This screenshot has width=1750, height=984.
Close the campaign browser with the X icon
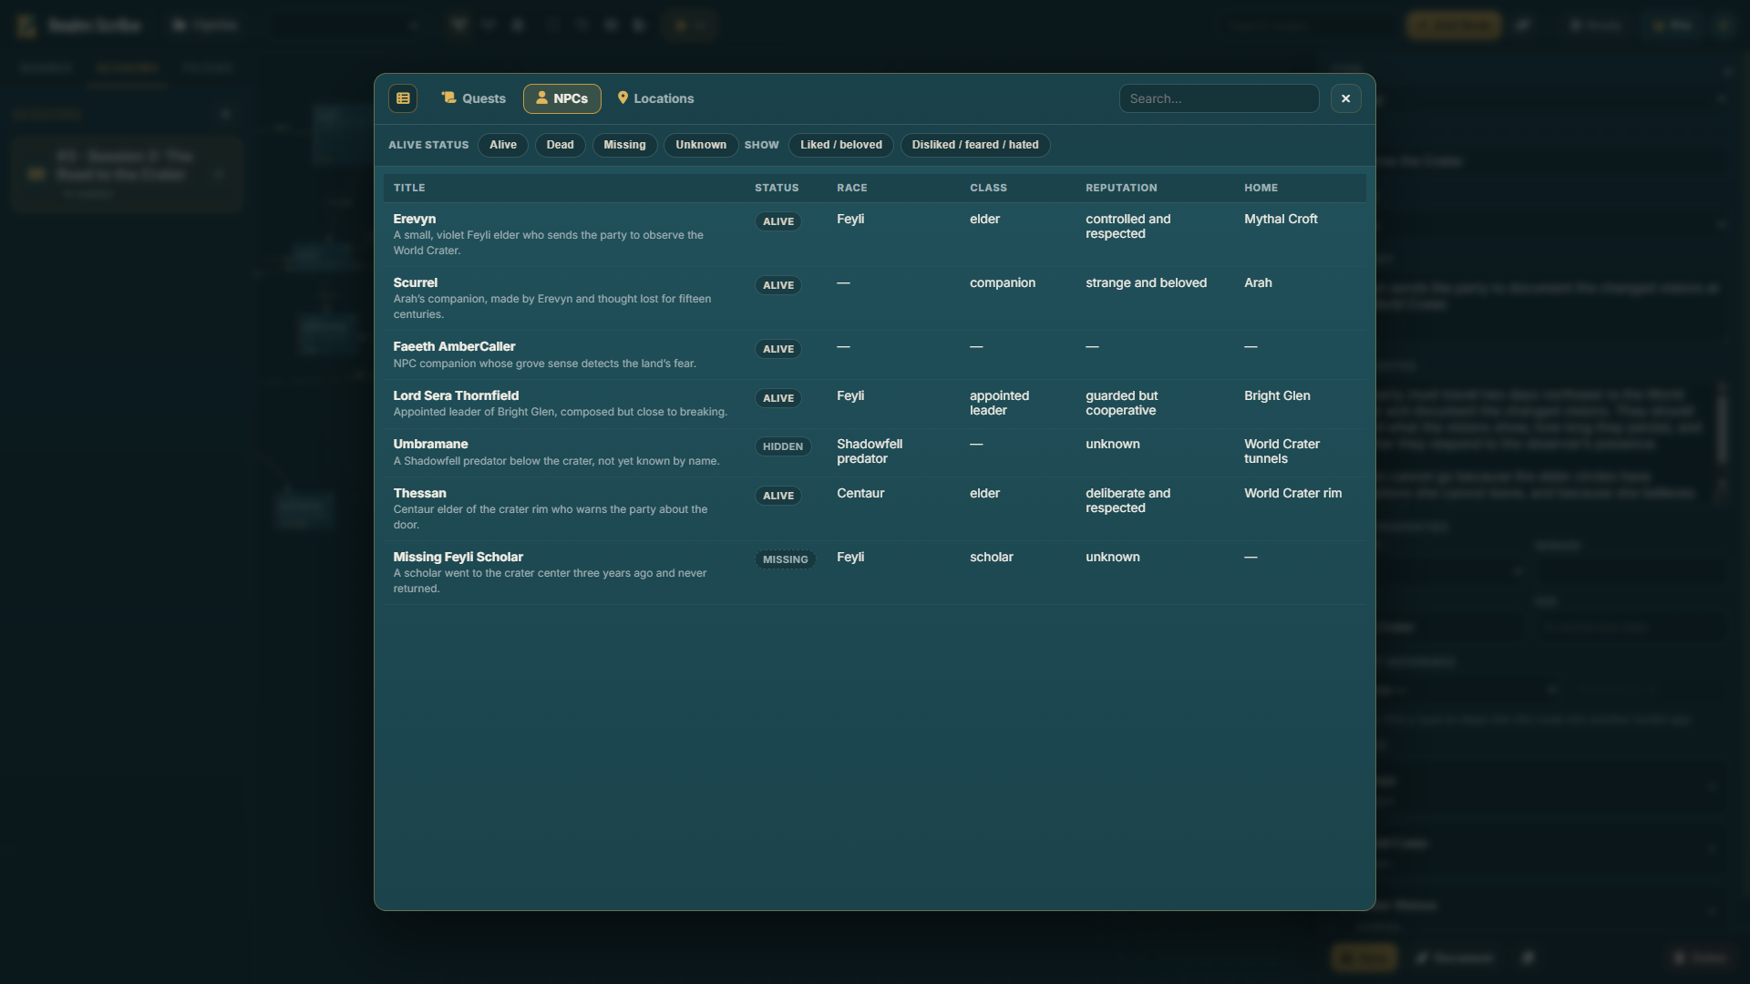tap(1346, 97)
